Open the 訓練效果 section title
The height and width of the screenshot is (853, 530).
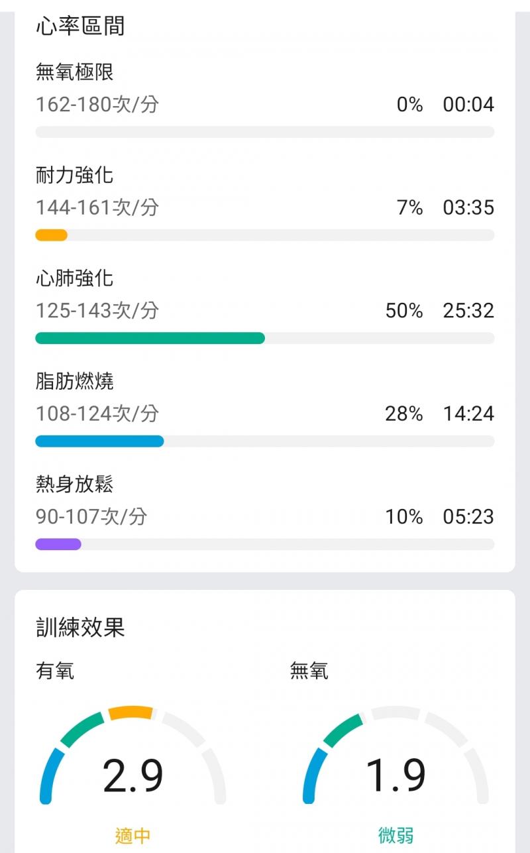[80, 627]
